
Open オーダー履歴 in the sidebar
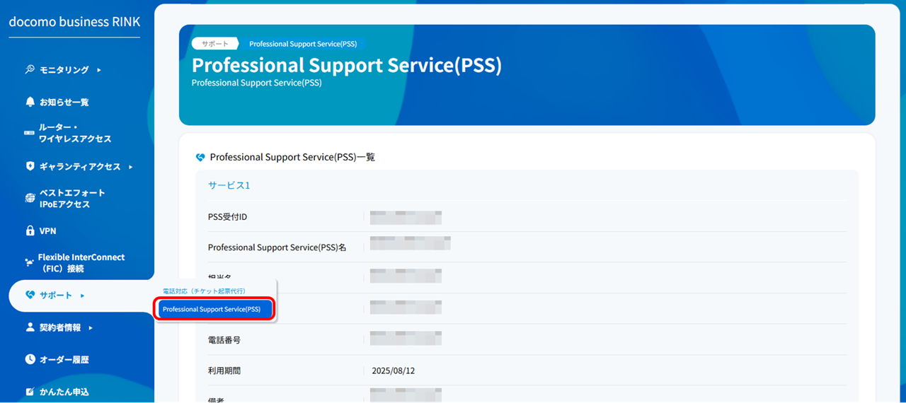pyautogui.click(x=64, y=359)
